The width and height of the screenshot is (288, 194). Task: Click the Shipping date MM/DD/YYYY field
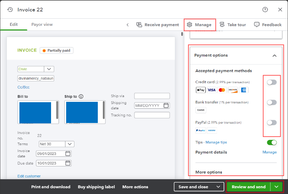click(x=152, y=105)
